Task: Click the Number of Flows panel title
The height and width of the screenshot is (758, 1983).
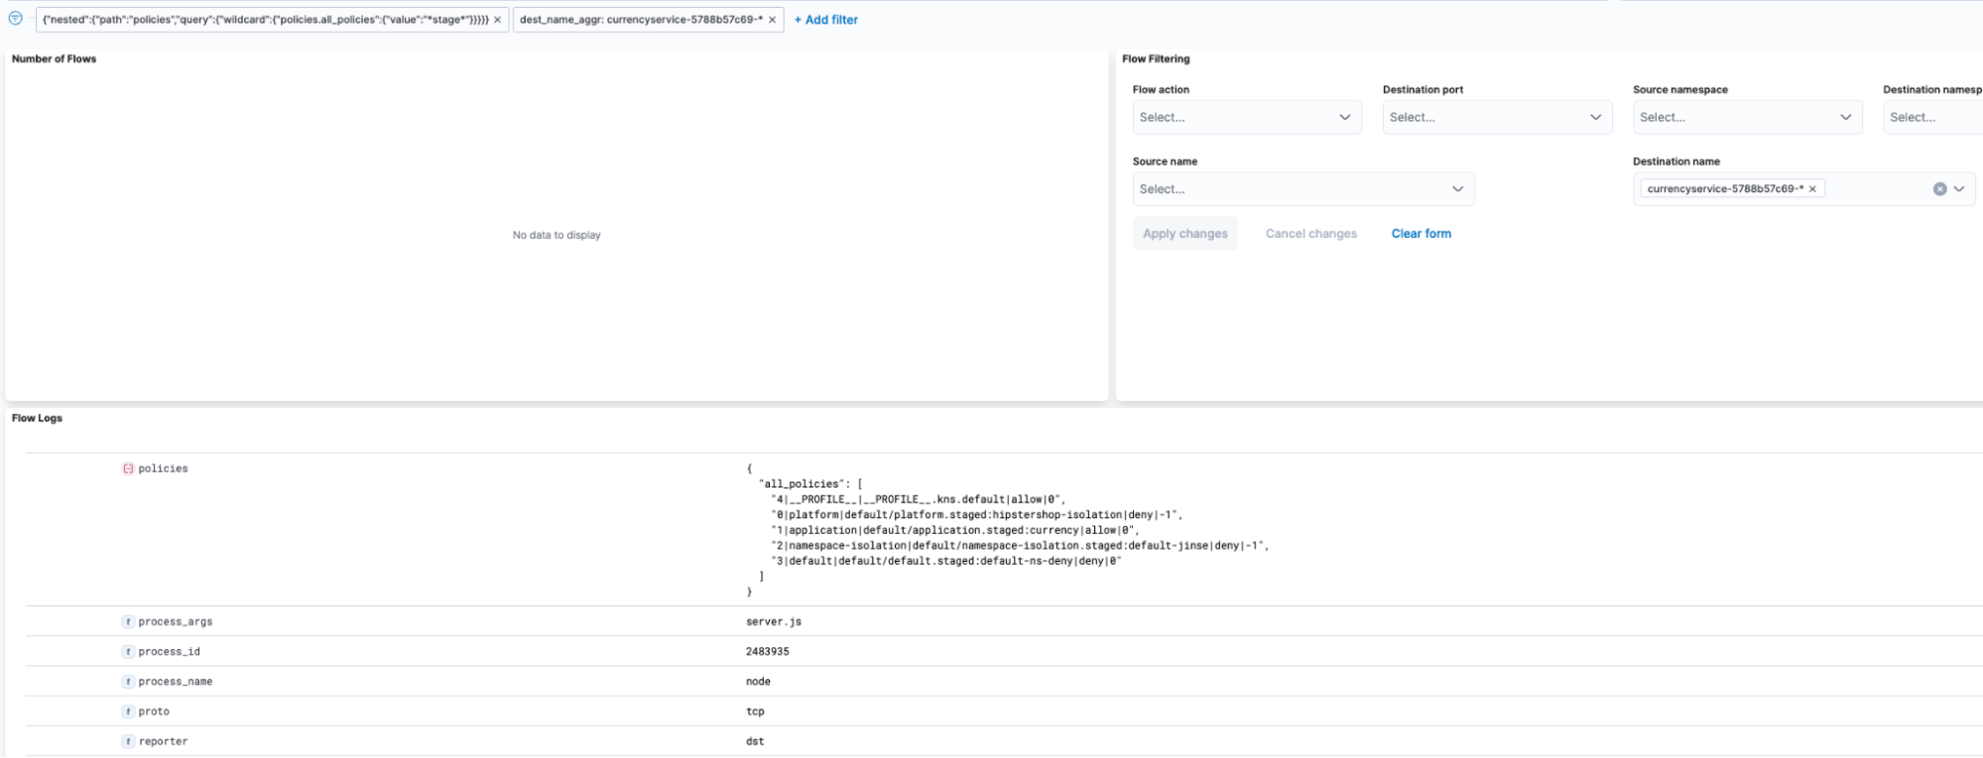Action: (54, 59)
